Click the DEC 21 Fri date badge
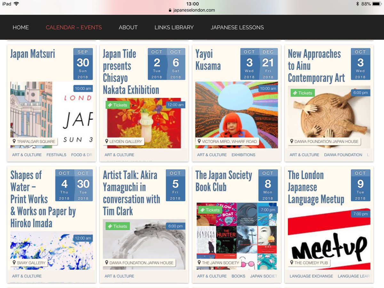 [x=268, y=64]
